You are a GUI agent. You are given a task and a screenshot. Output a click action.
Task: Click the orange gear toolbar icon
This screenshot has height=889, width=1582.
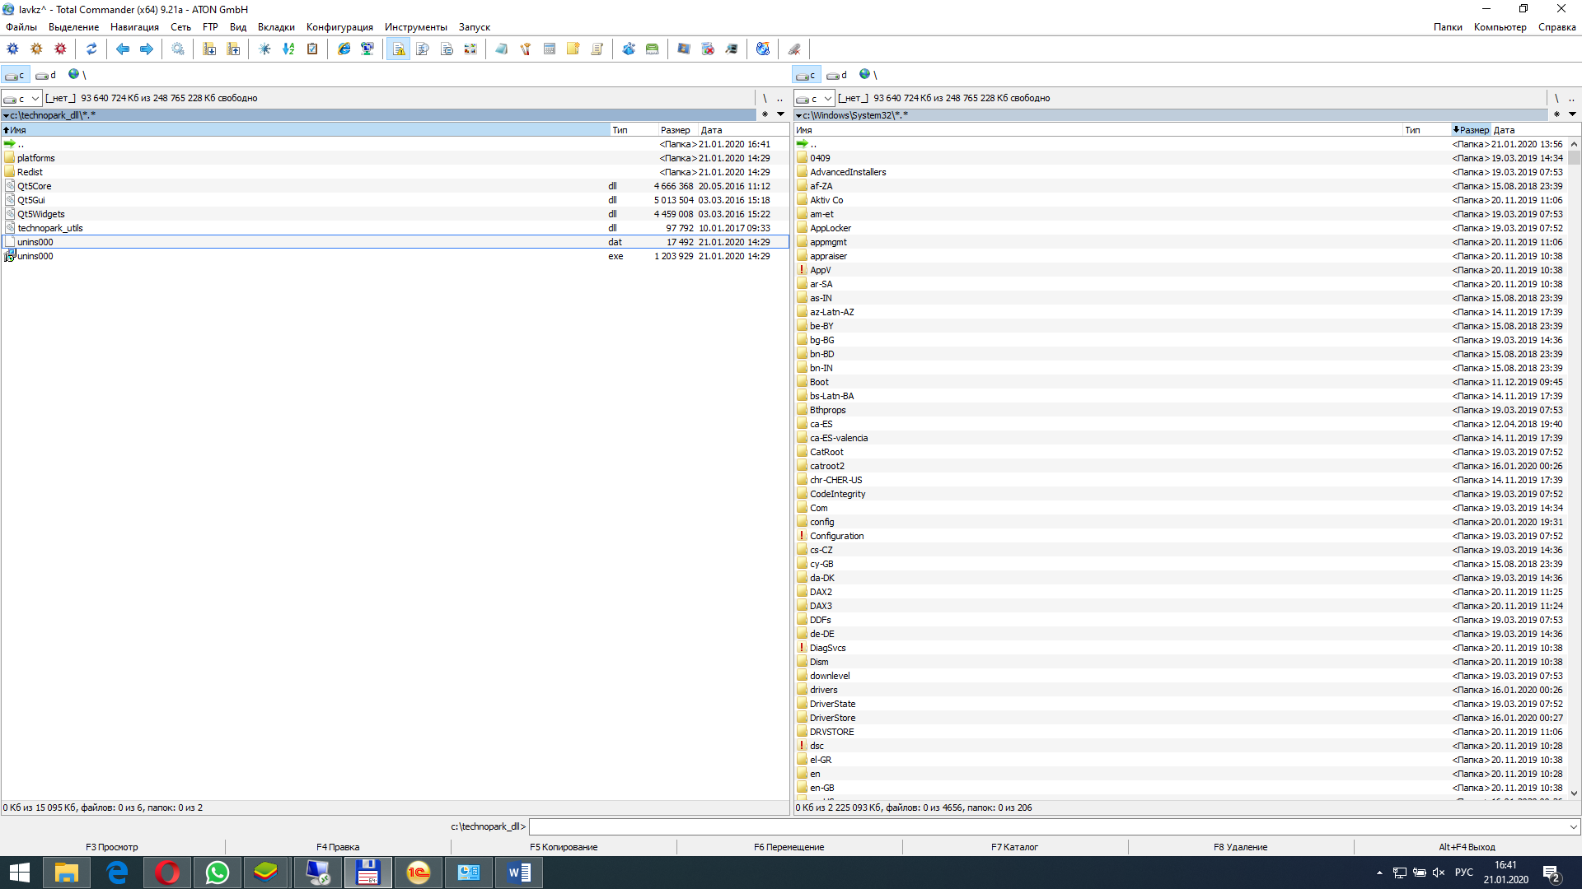tap(36, 49)
